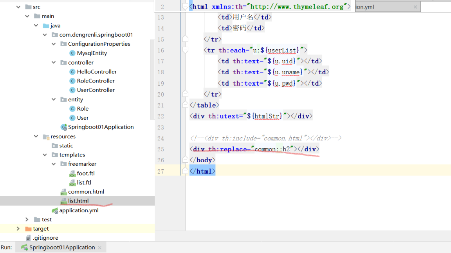Click the foot.ftl file icon
The width and height of the screenshot is (451, 253).
[x=72, y=174]
